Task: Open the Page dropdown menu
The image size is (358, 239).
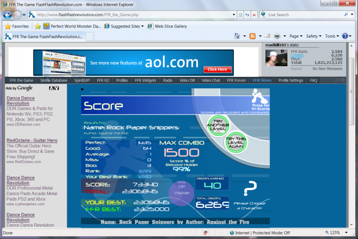Action: tap(295, 36)
